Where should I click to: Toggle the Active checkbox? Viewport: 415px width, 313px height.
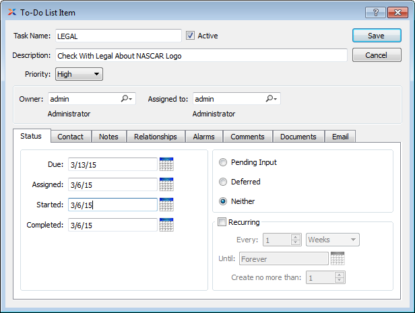pos(190,36)
